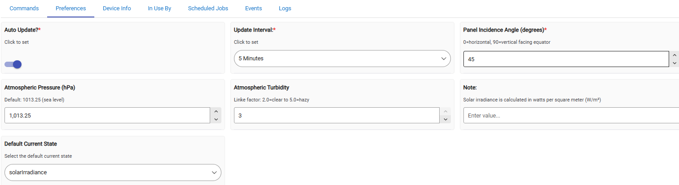Select the Preferences tab
The image size is (679, 185).
coord(71,8)
